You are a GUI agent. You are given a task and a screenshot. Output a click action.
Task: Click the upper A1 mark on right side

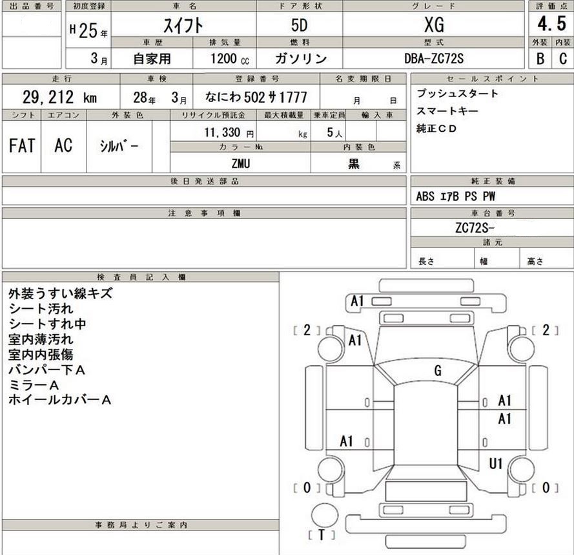[x=504, y=401]
